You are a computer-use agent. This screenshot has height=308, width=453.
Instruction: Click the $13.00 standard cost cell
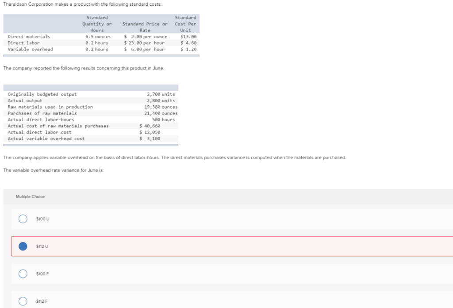coord(188,36)
